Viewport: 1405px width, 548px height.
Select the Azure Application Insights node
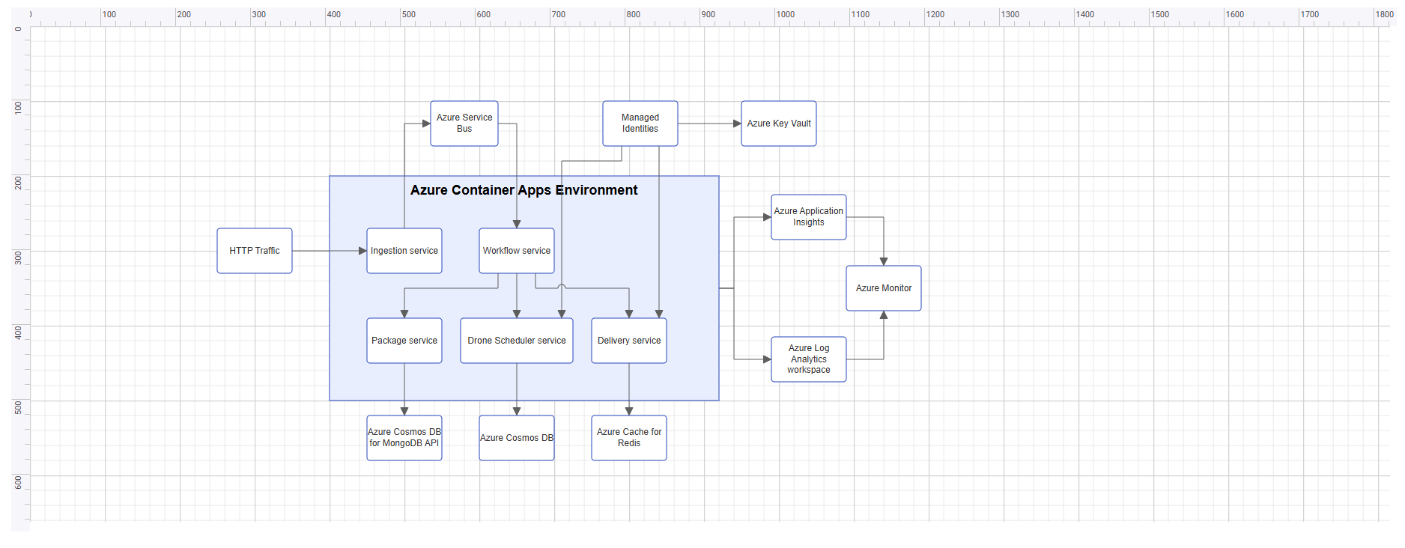pyautogui.click(x=809, y=217)
